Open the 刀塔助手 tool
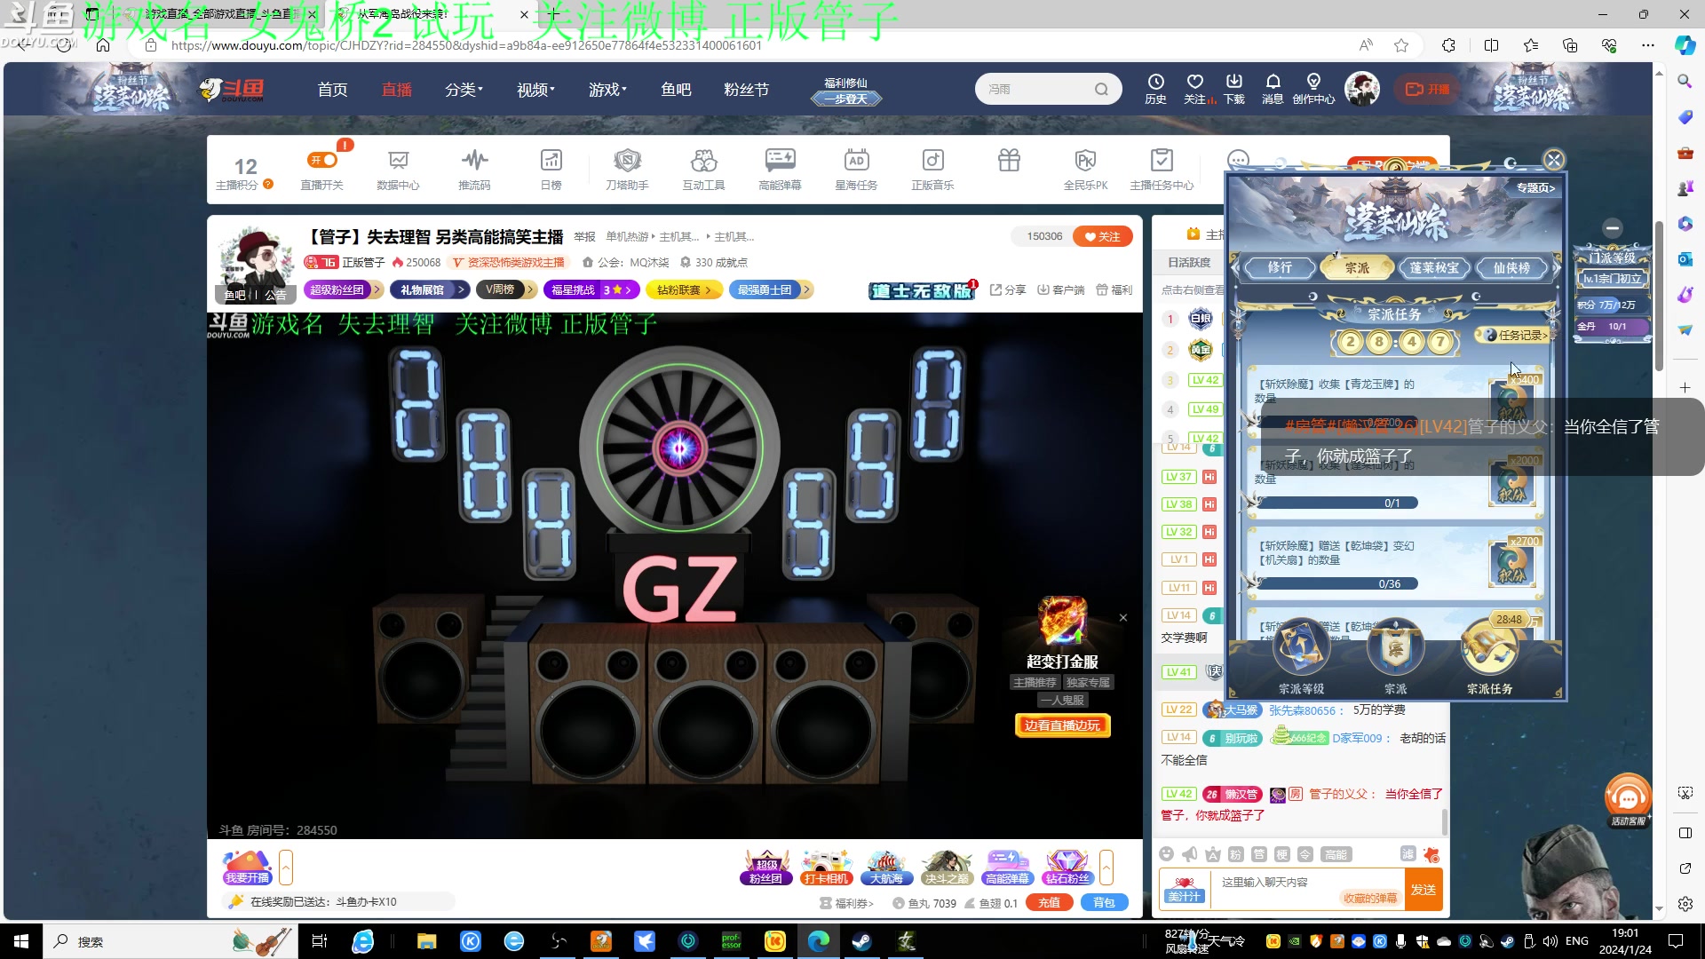Image resolution: width=1705 pixels, height=959 pixels. click(x=627, y=170)
